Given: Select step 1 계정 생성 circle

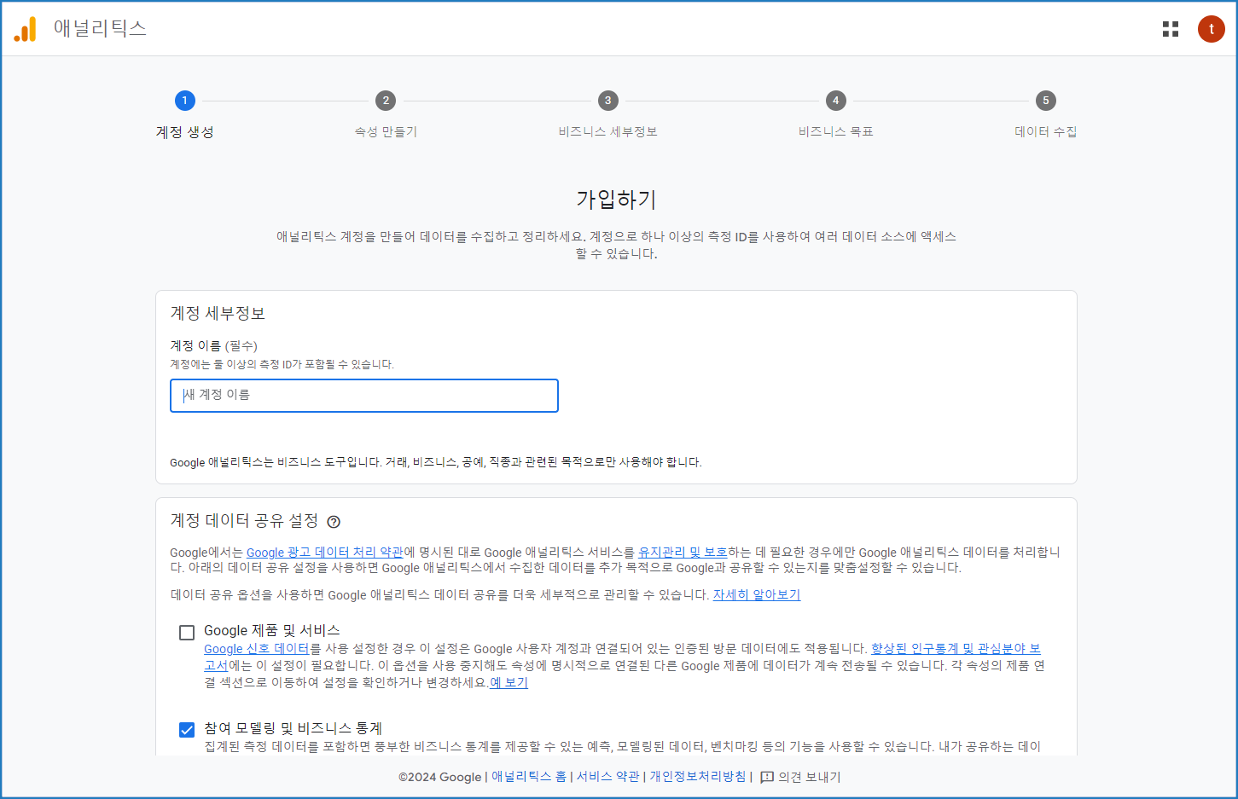Looking at the screenshot, I should click(184, 101).
